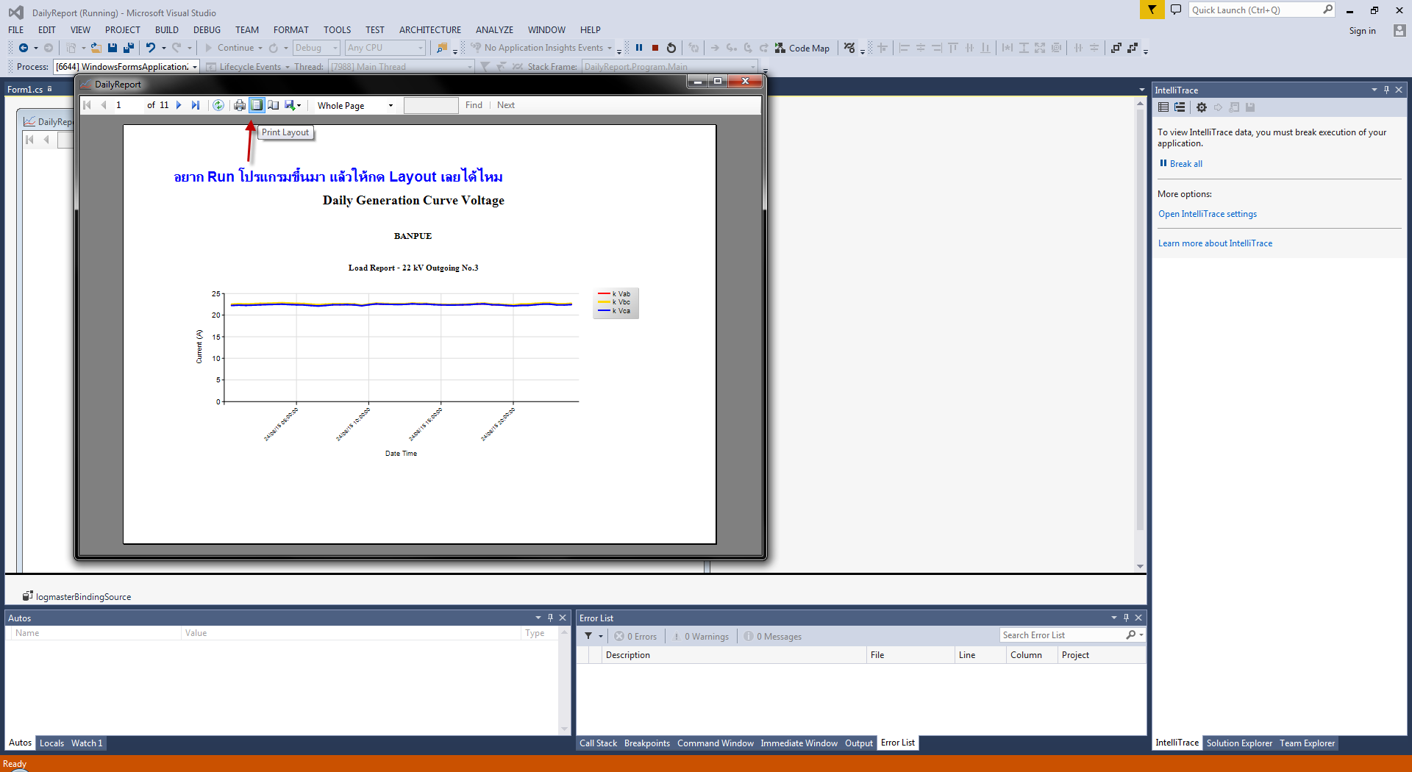Open the DEBUG menu
This screenshot has width=1412, height=772.
207,30
